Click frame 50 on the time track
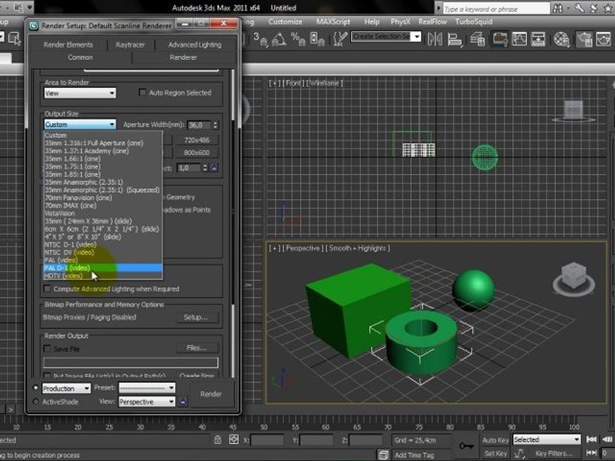 pos(264,427)
